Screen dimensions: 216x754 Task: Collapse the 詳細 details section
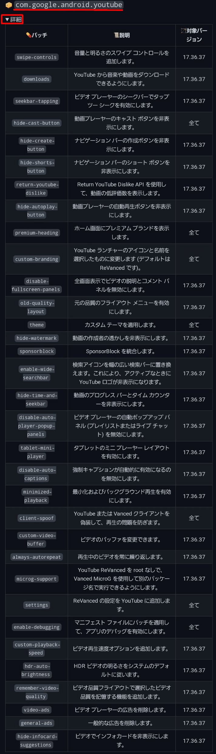[x=12, y=19]
